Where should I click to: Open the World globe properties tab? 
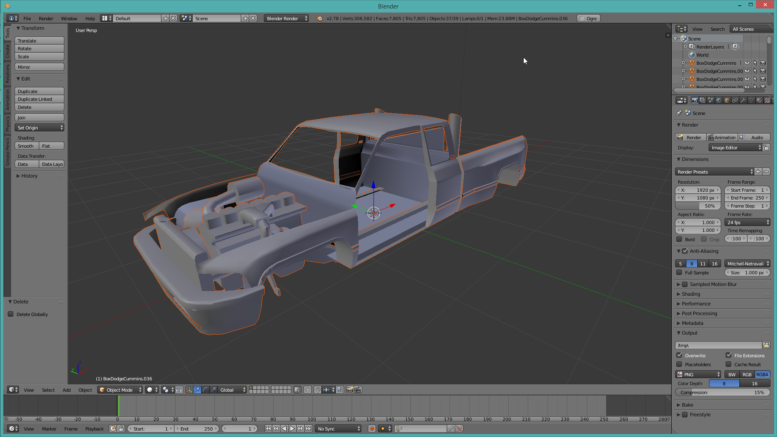point(719,100)
